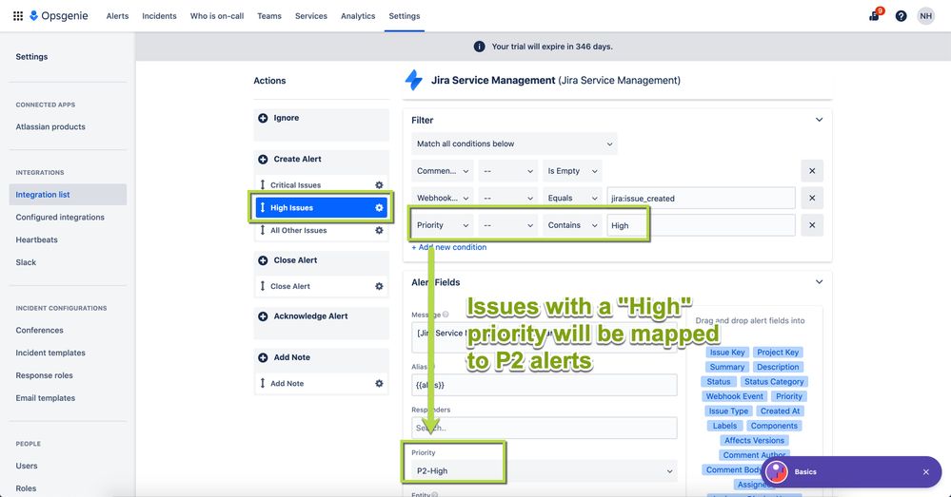Screen dimensions: 951x497
Task: Add a new Acknowledge Alert action plus icon
Action: coord(263,316)
